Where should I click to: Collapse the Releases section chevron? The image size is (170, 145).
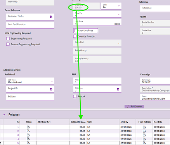point(4,114)
